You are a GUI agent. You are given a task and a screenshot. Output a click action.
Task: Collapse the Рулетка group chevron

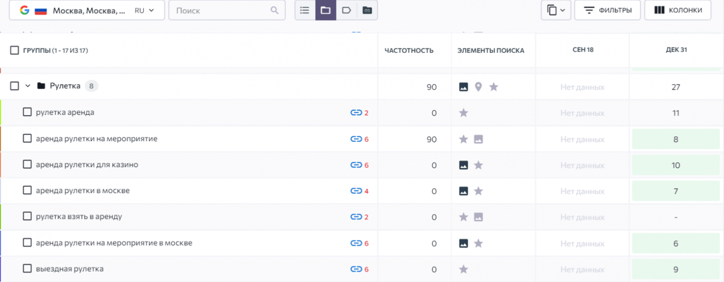[28, 86]
